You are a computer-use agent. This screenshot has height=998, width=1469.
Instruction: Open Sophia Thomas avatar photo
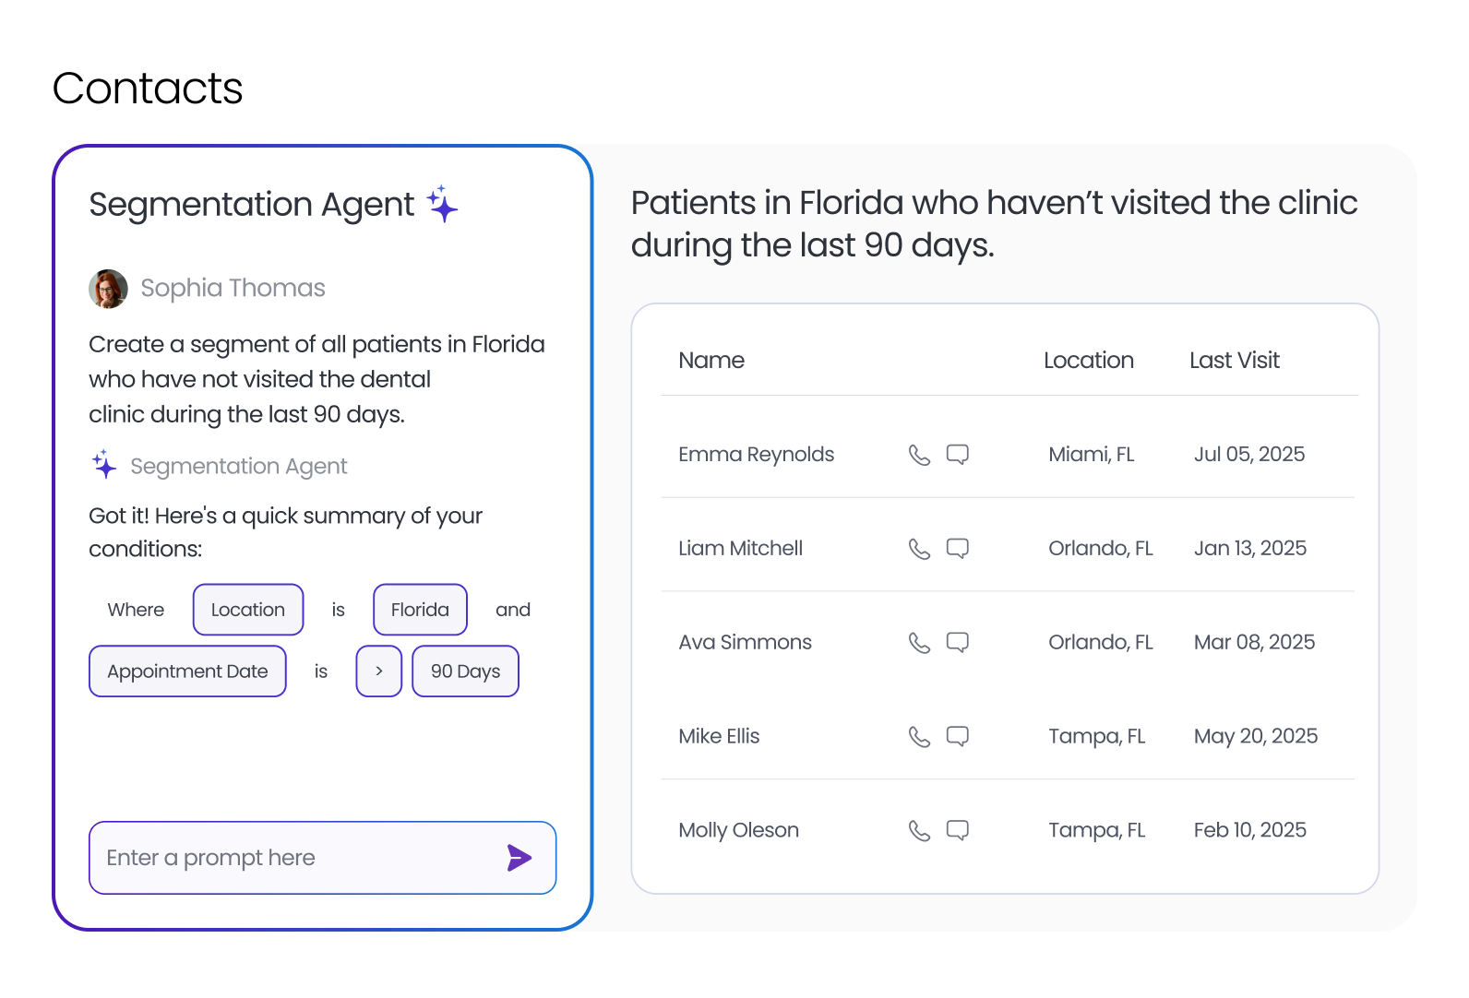[x=108, y=289]
